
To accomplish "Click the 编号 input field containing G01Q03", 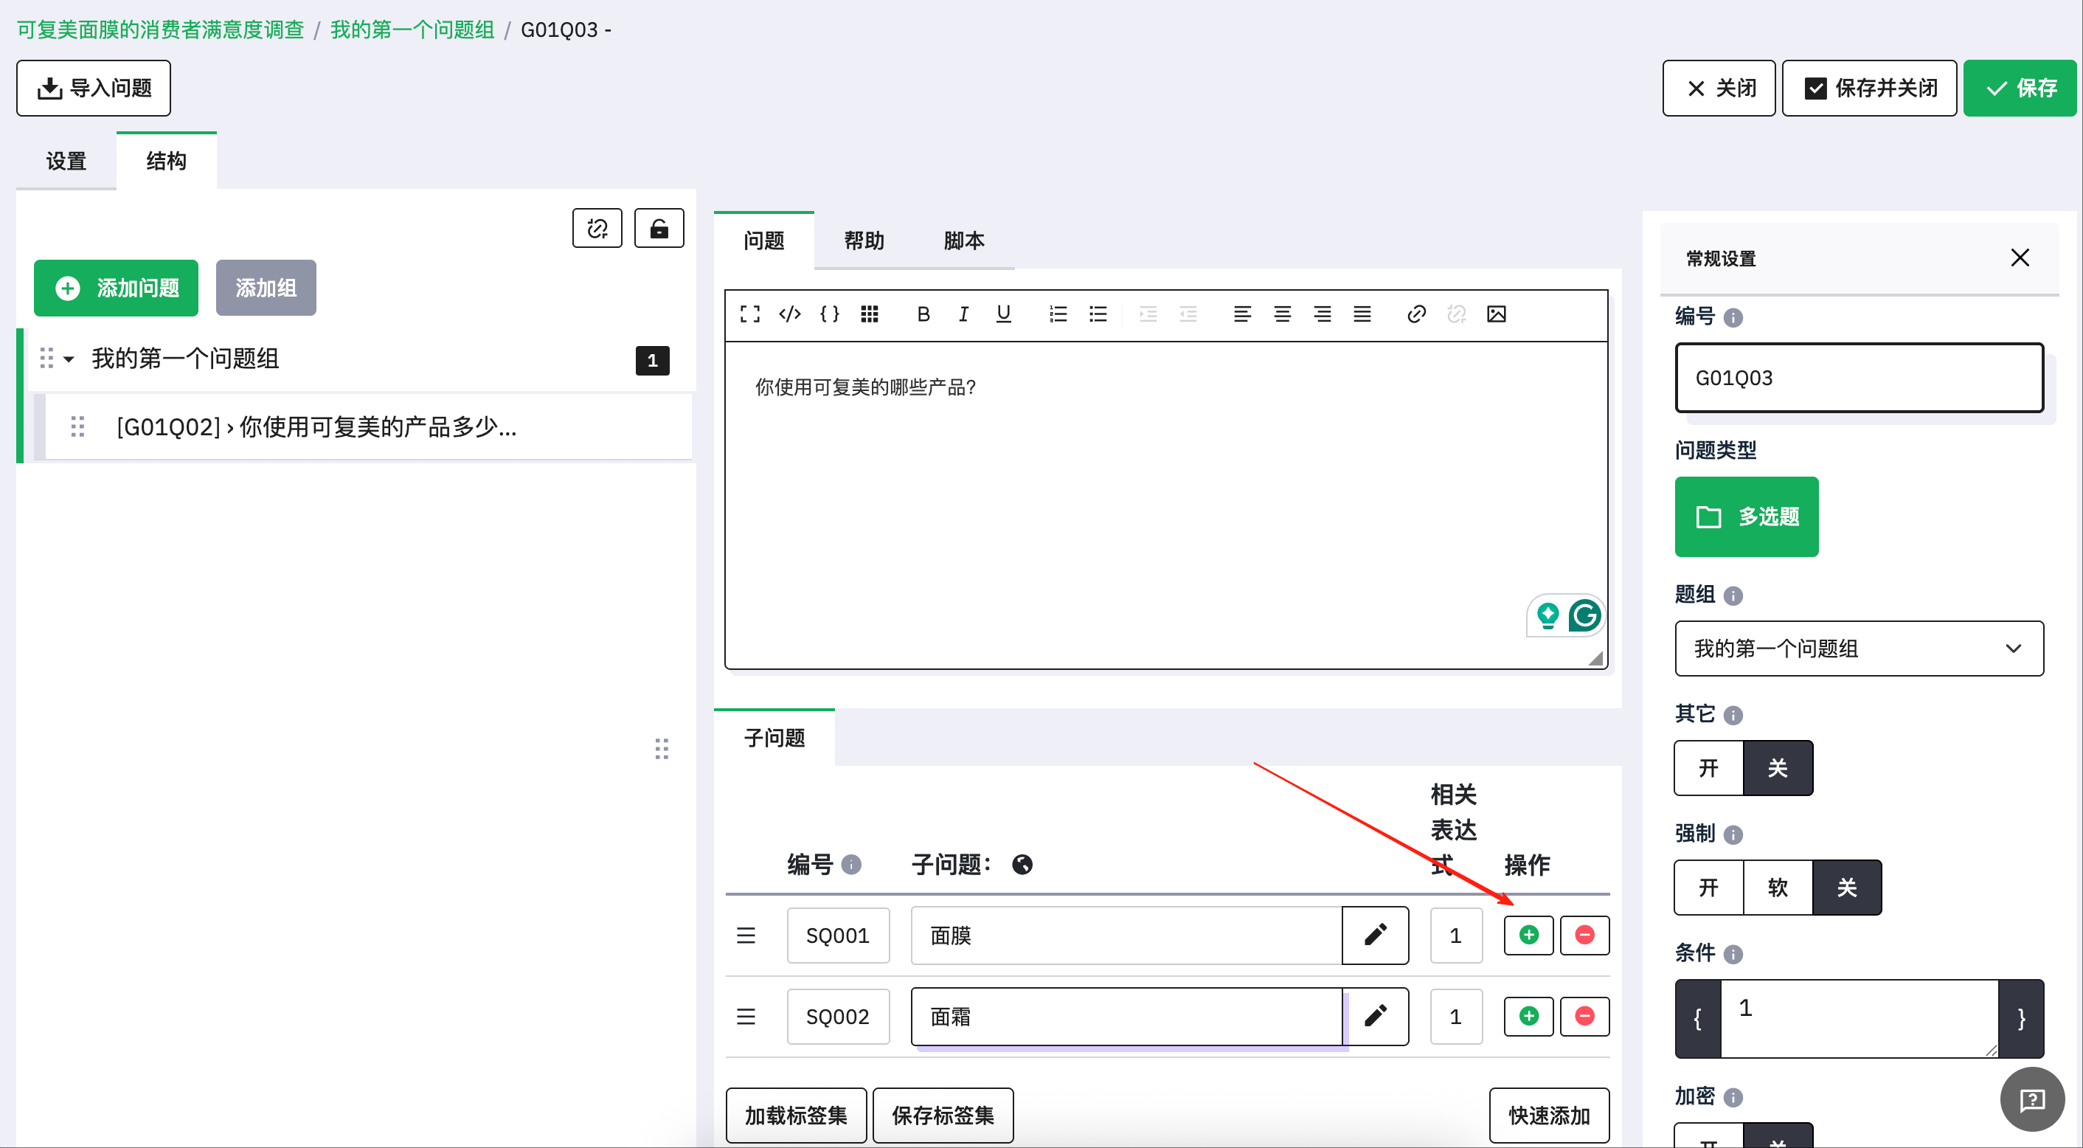I will tap(1858, 378).
